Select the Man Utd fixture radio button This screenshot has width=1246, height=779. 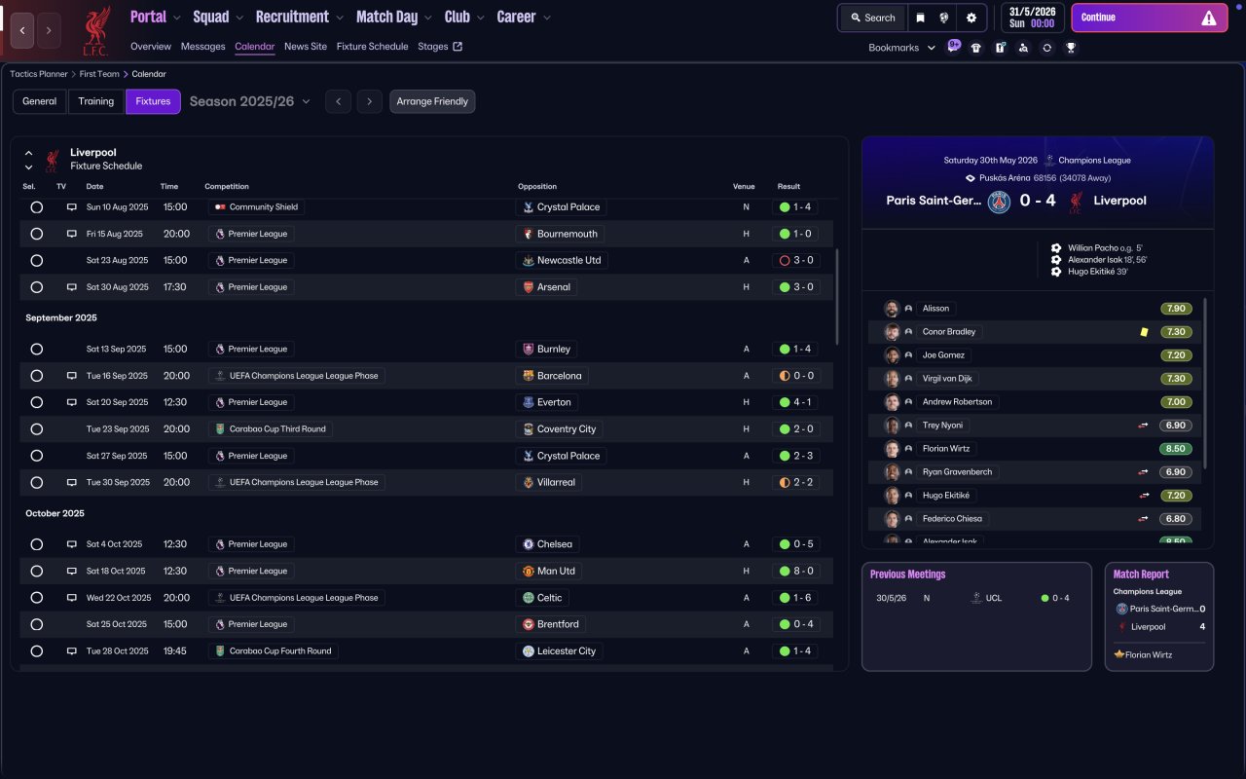(x=37, y=571)
